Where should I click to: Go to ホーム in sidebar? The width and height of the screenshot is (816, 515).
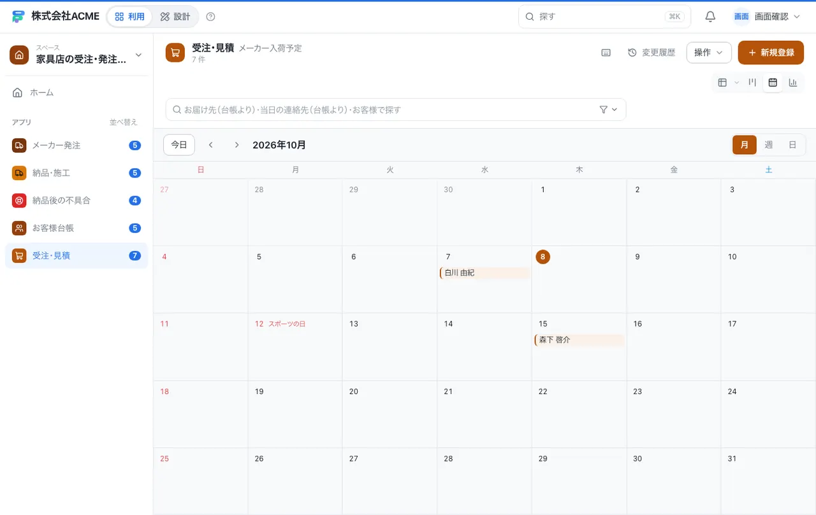coord(76,92)
